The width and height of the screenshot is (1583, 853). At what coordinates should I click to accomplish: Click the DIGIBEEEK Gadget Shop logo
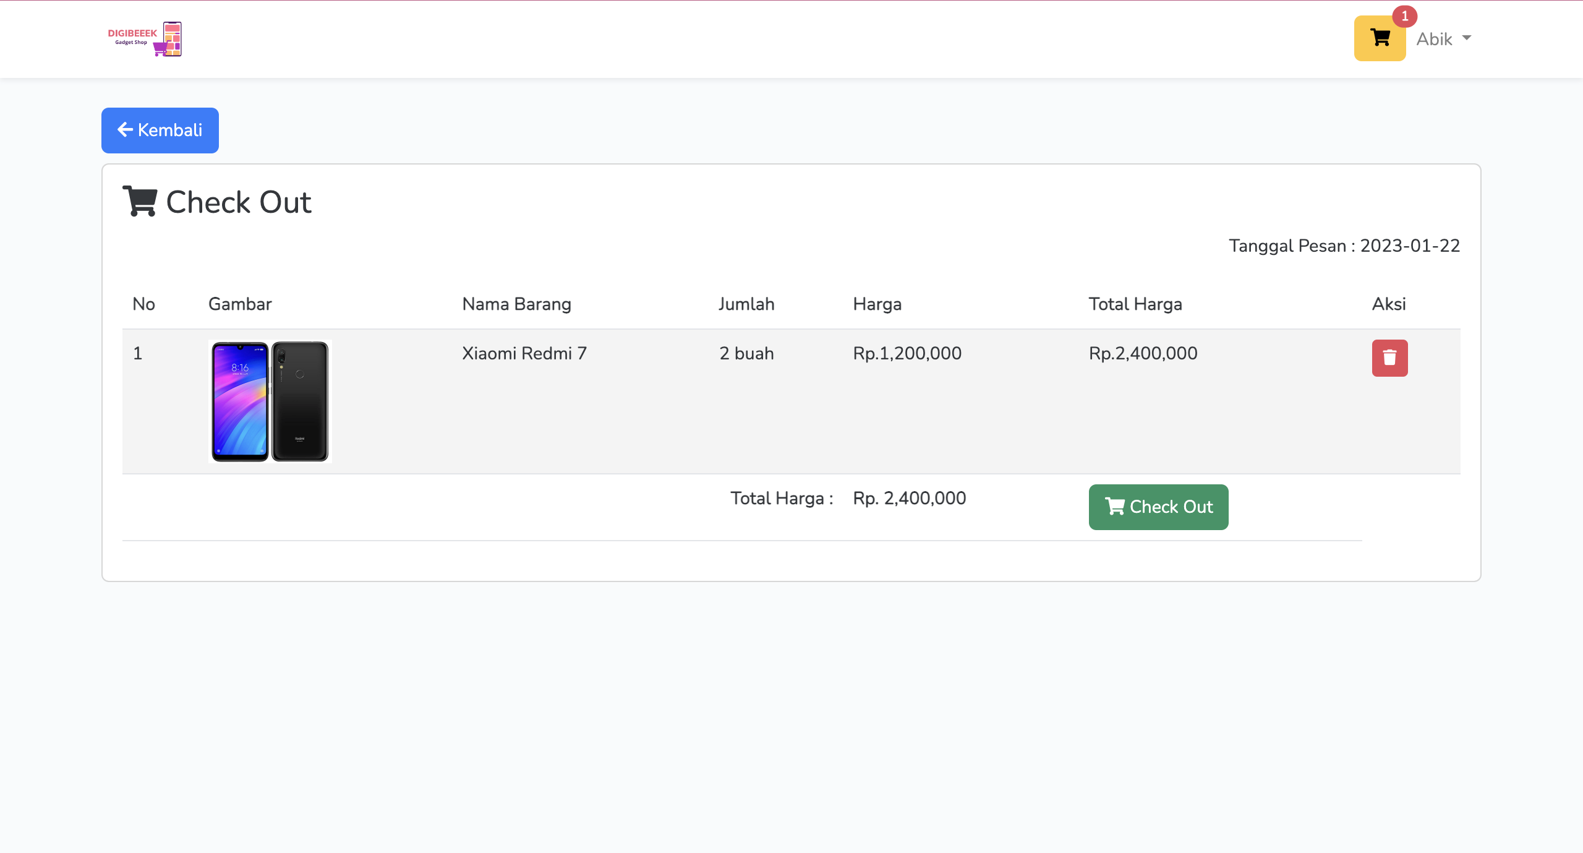tap(145, 39)
